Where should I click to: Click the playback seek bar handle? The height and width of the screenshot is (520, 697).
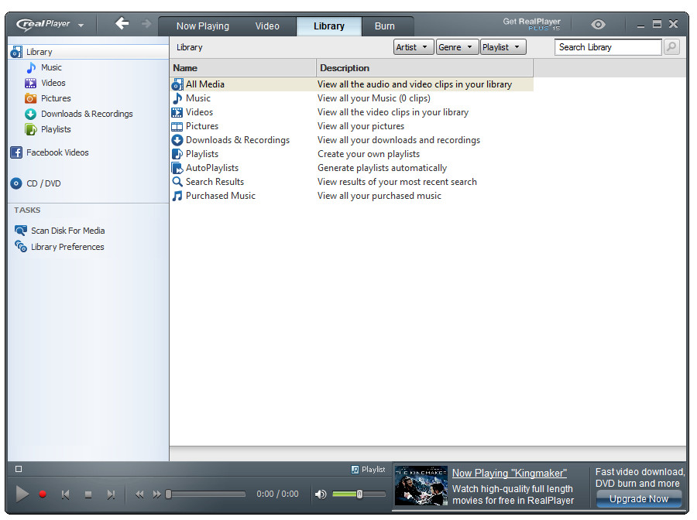169,494
